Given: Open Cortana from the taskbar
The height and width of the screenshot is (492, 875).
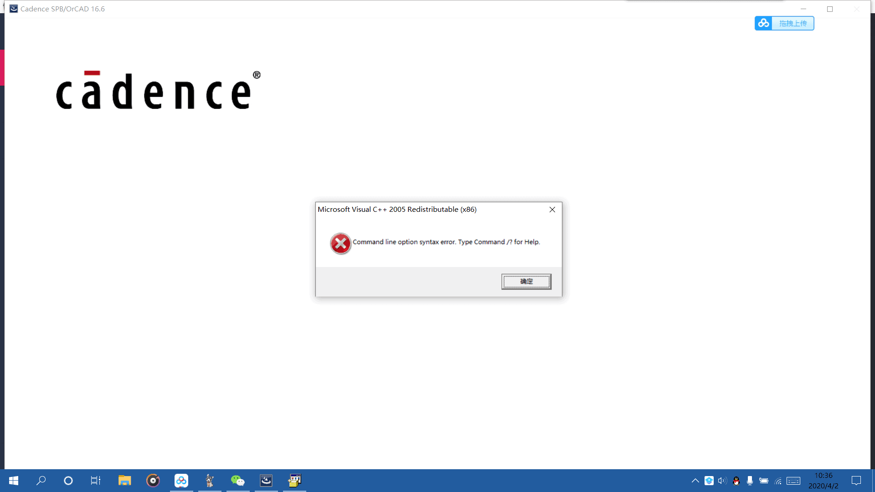Looking at the screenshot, I should coord(68,481).
